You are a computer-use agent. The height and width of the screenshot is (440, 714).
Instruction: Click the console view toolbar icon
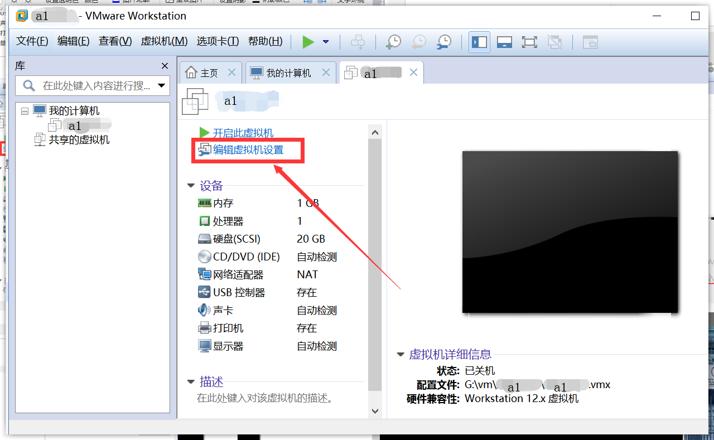[590, 42]
